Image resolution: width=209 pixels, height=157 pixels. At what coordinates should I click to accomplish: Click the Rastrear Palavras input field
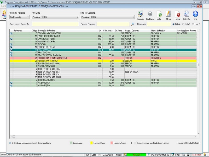pyautogui.click(x=113, y=24)
